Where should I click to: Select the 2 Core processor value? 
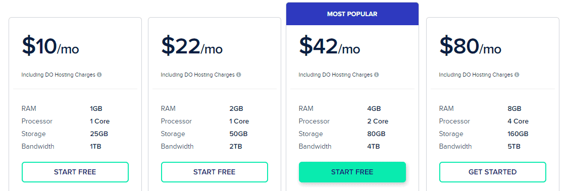coord(378,121)
